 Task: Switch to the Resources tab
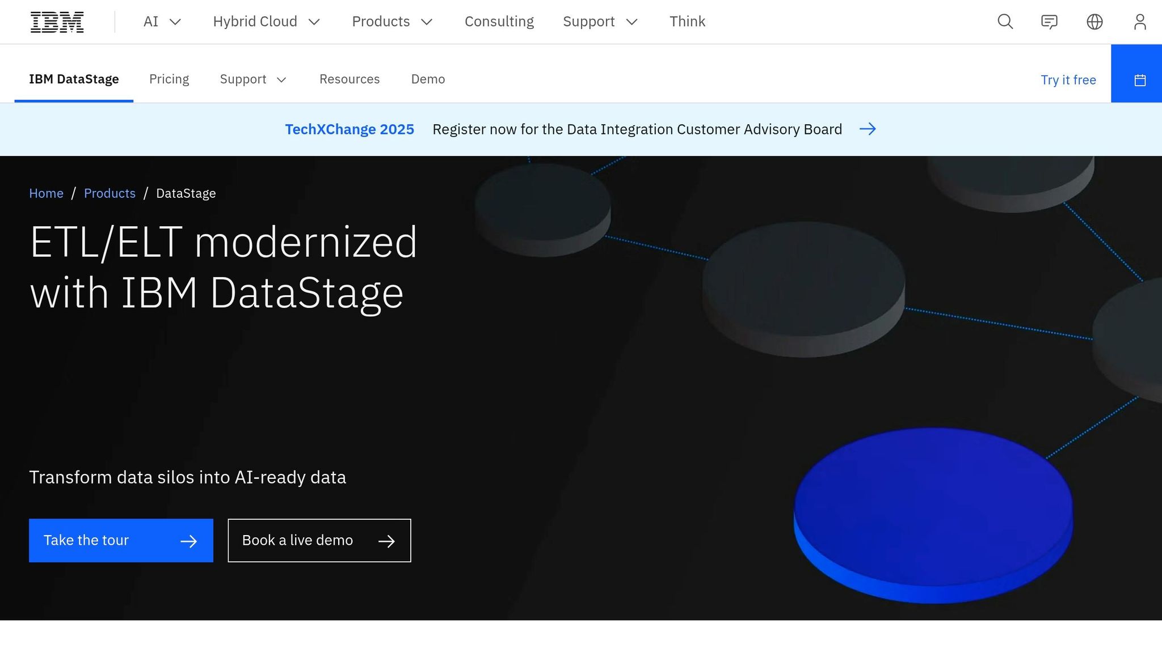click(x=350, y=79)
